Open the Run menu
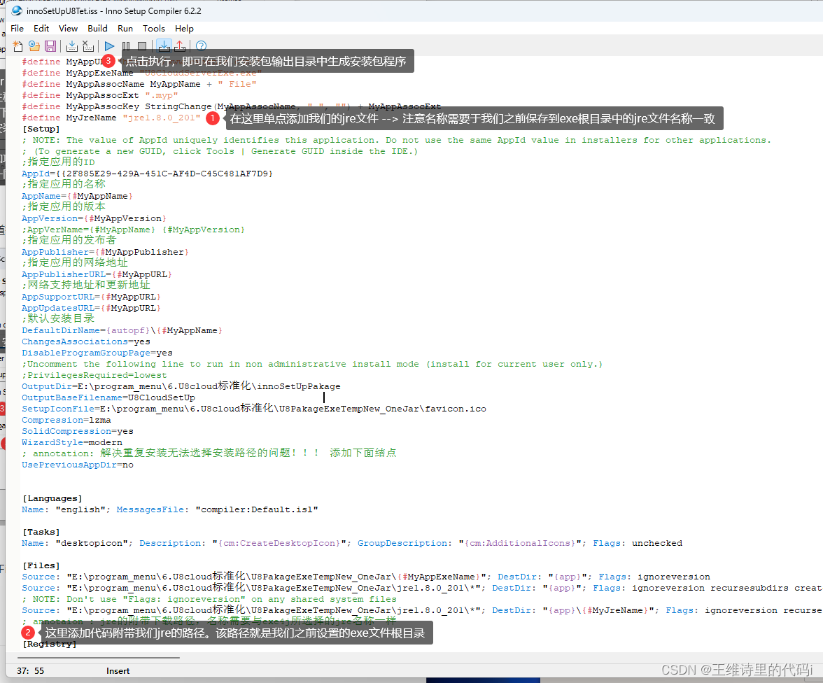Image resolution: width=823 pixels, height=683 pixels. [125, 29]
